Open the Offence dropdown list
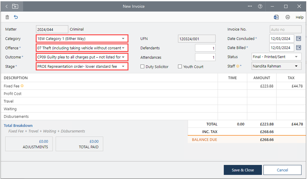The height and width of the screenshot is (179, 307). 123,48
